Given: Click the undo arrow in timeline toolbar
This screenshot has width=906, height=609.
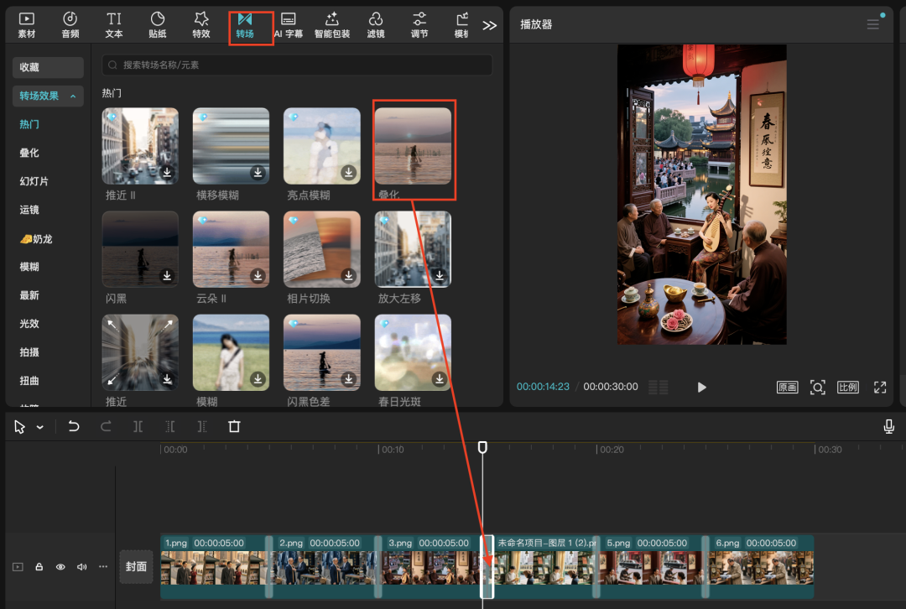Looking at the screenshot, I should tap(74, 427).
